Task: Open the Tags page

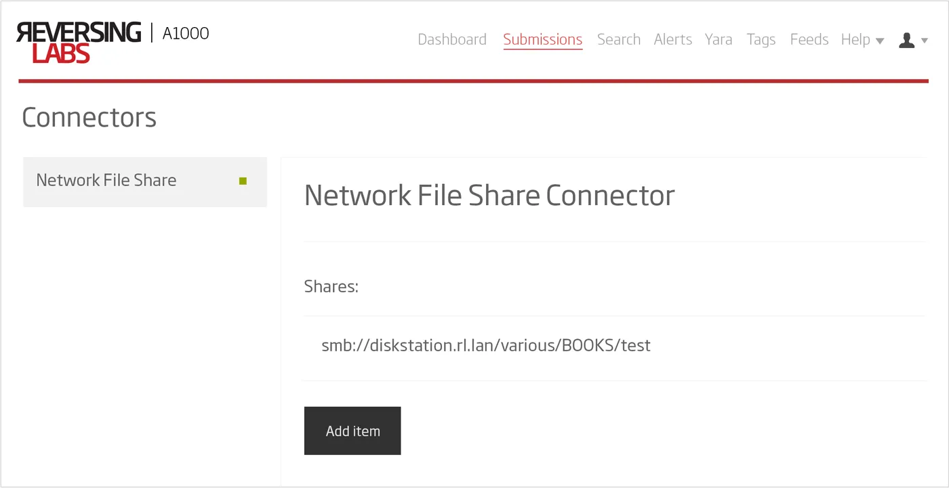Action: click(x=761, y=39)
